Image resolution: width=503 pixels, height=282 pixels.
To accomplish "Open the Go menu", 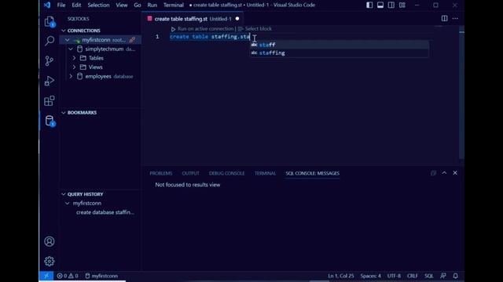I will (x=138, y=5).
